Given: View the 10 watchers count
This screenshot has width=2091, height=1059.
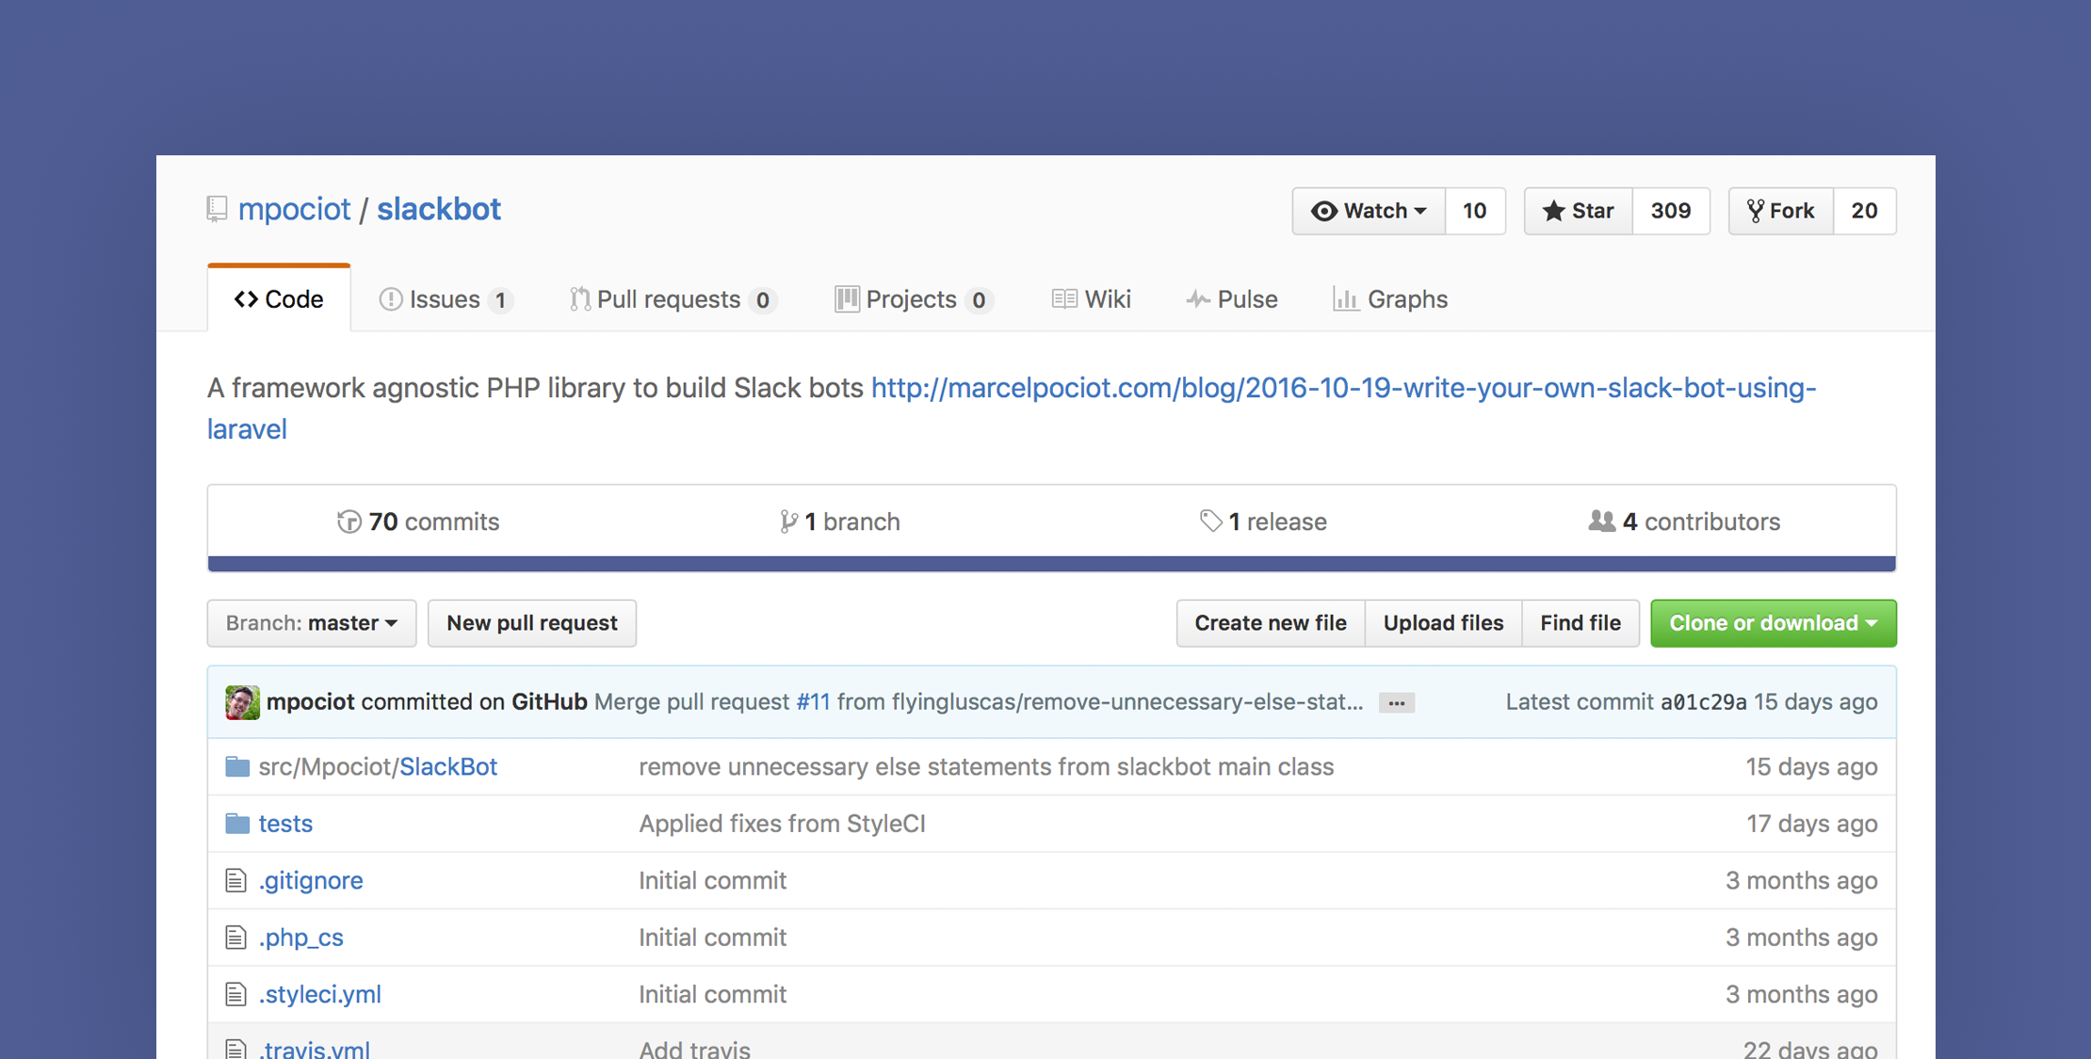Looking at the screenshot, I should [1475, 211].
